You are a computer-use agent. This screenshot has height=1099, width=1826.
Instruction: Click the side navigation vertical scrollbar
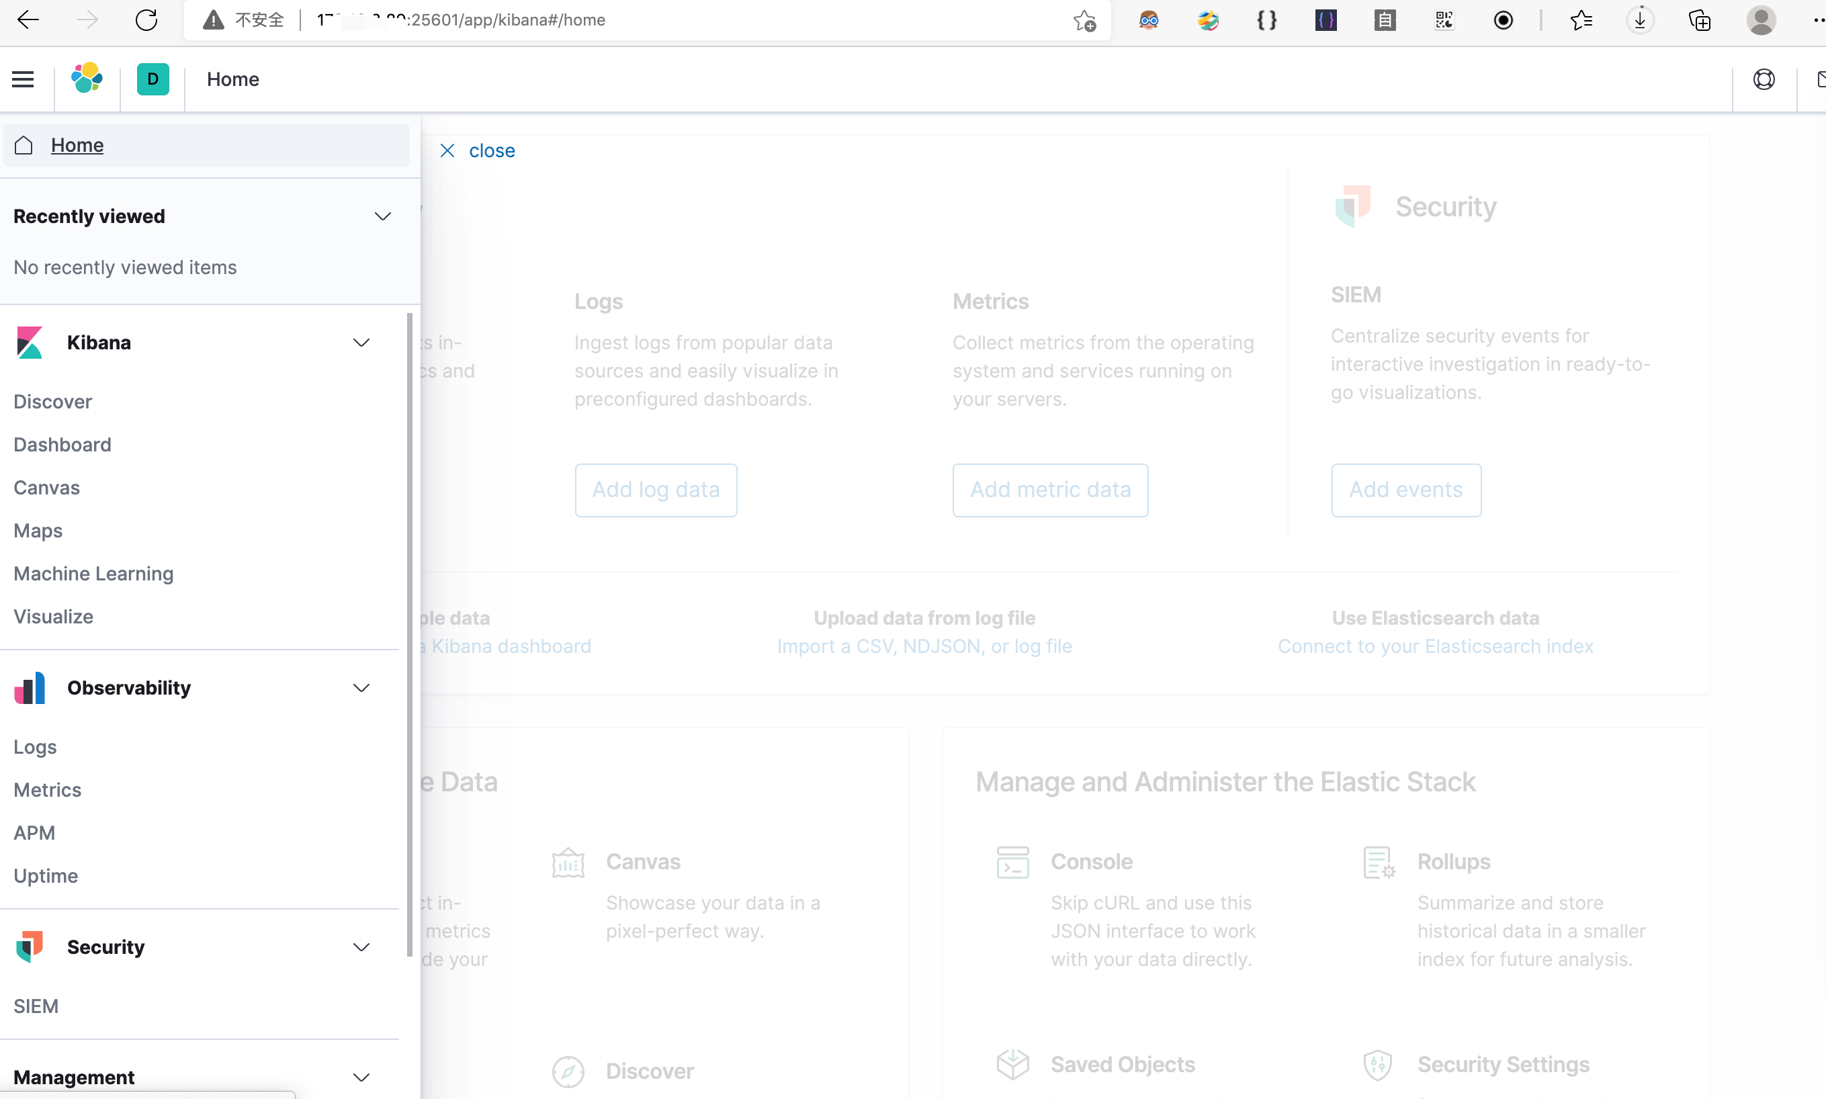click(410, 633)
